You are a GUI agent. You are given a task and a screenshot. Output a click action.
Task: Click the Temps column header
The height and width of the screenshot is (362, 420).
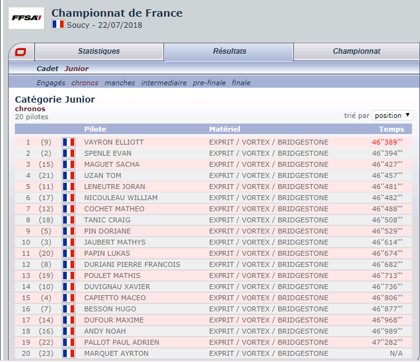[x=392, y=129]
